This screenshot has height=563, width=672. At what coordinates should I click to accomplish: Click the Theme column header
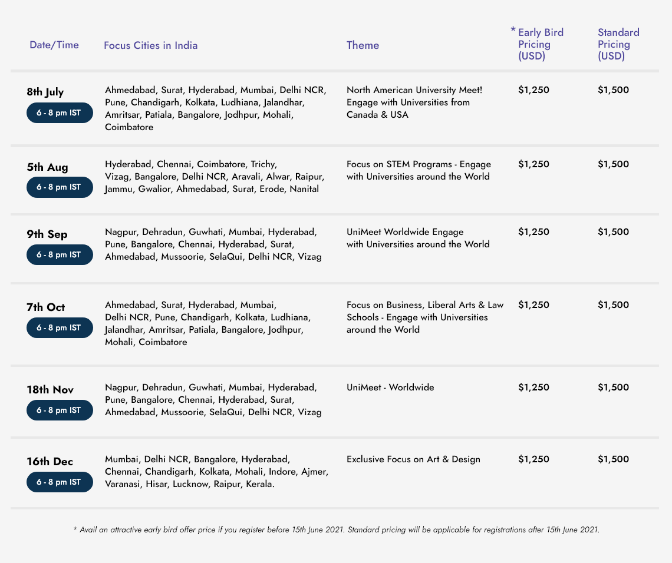pos(363,45)
